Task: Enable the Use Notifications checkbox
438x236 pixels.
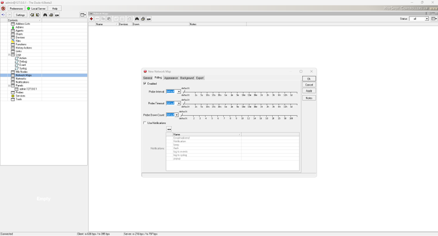Action: point(145,123)
